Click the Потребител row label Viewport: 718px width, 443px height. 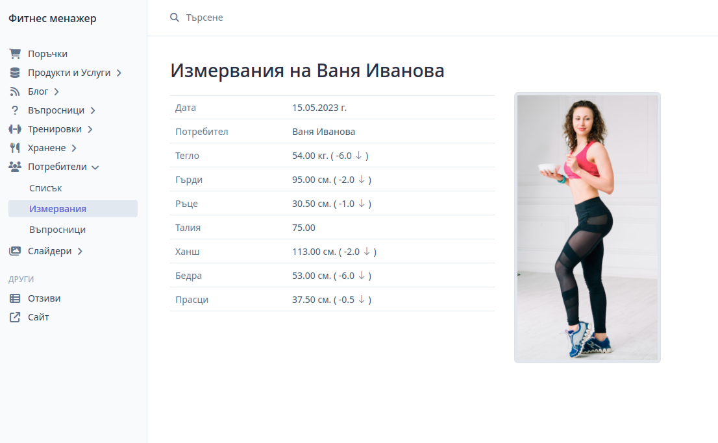coord(201,132)
